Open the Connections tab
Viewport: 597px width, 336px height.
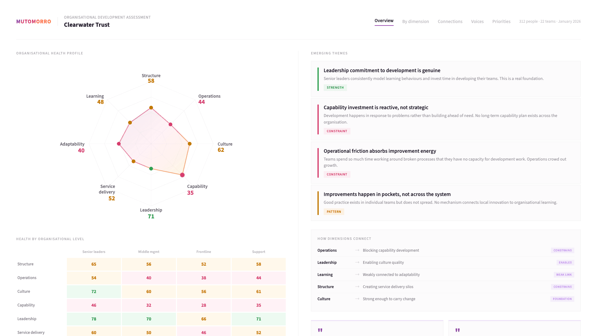(x=450, y=21)
